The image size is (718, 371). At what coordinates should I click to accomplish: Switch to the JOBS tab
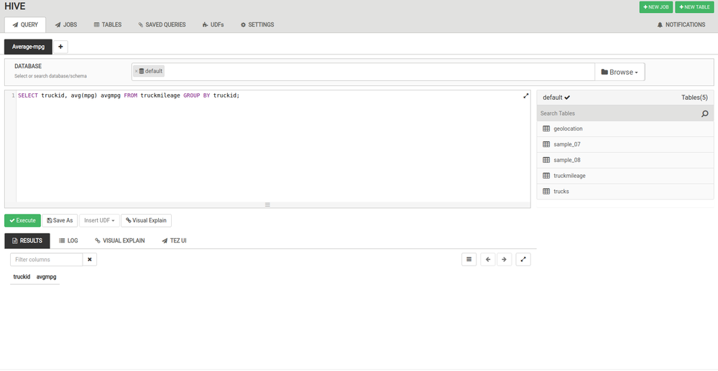pyautogui.click(x=66, y=24)
